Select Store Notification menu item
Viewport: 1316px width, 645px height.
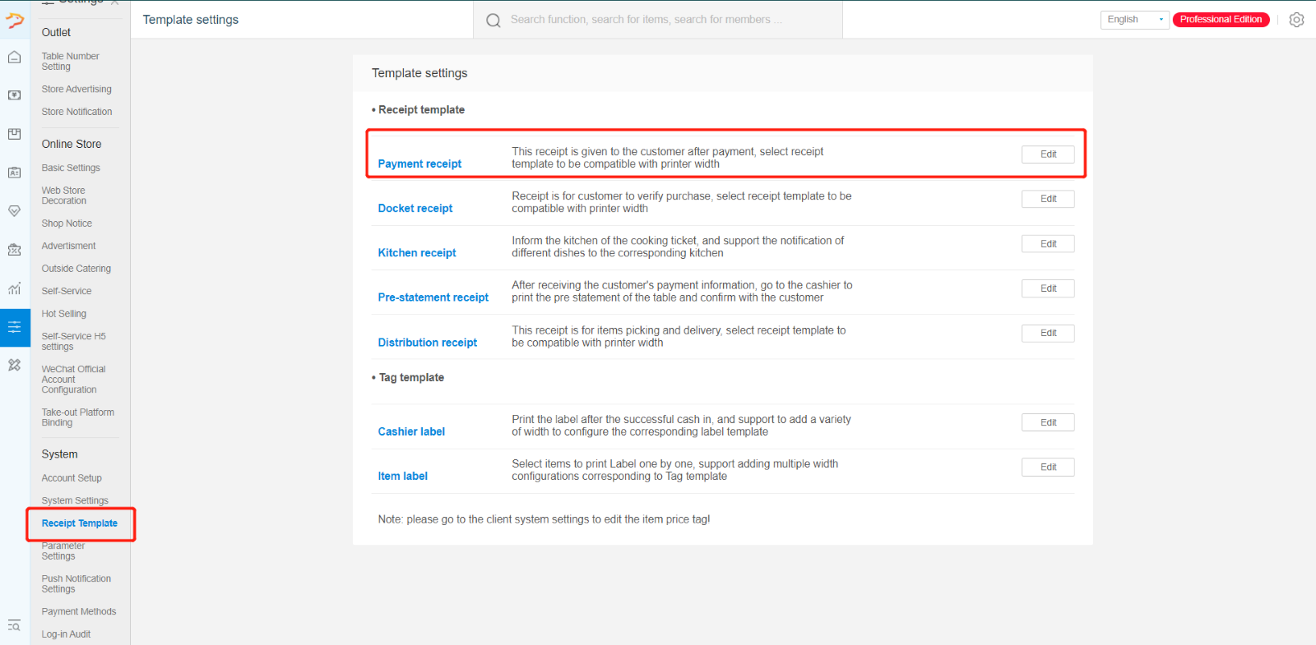pos(76,112)
